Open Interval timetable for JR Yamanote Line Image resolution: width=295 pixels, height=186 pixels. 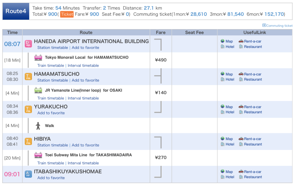(x=83, y=98)
